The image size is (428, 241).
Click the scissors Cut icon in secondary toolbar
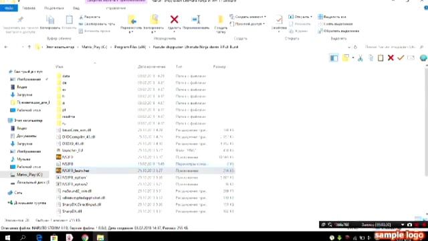(x=360, y=58)
